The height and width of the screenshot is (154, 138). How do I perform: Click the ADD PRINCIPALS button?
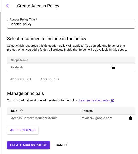coord(23,130)
